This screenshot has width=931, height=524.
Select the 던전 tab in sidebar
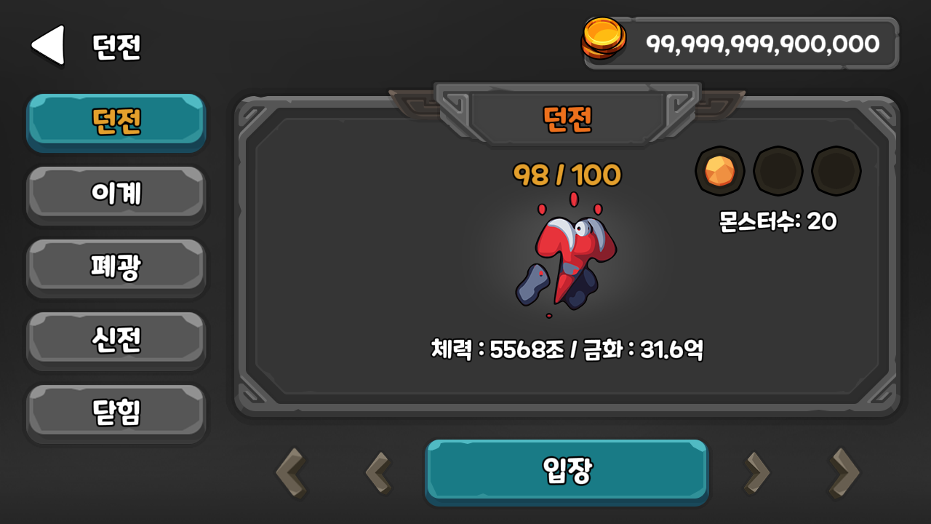tap(116, 121)
